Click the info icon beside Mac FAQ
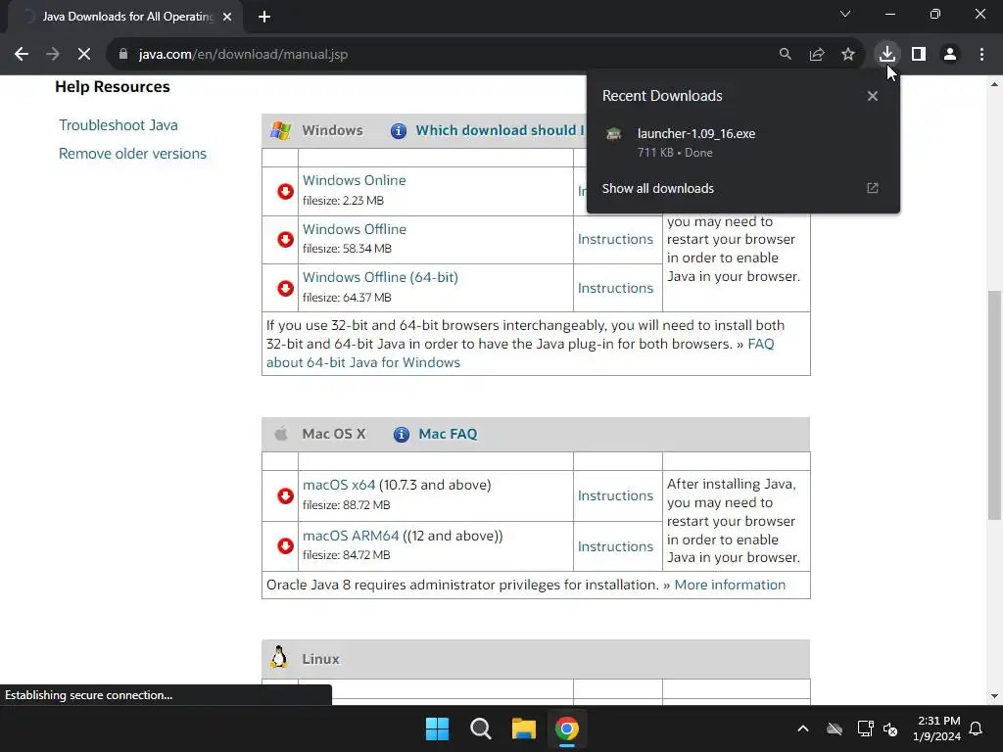This screenshot has height=752, width=1003. point(401,435)
